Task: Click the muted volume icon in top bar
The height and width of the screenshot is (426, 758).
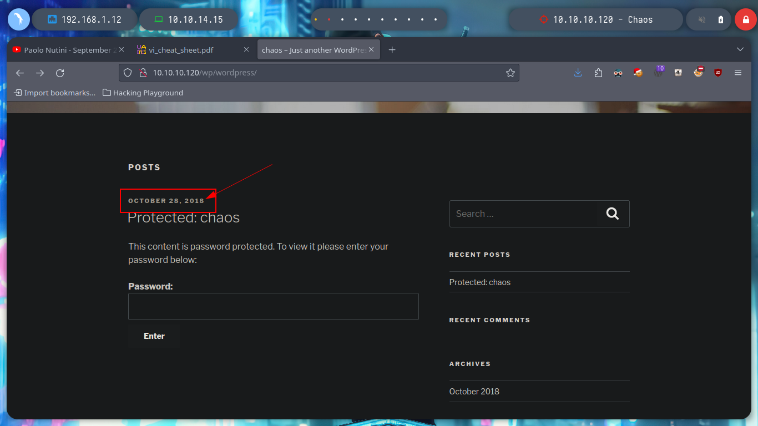Action: click(x=702, y=19)
